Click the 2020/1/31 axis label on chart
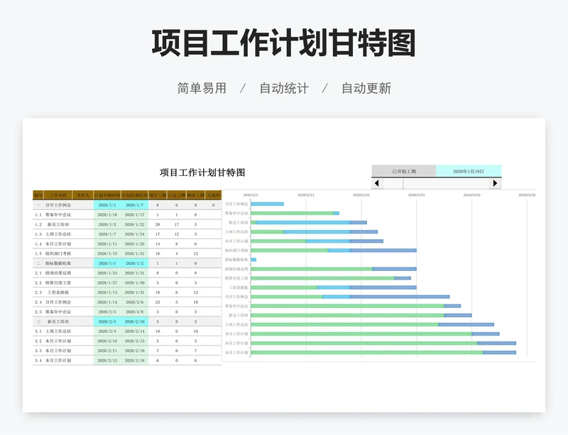568x435 pixels. [417, 195]
